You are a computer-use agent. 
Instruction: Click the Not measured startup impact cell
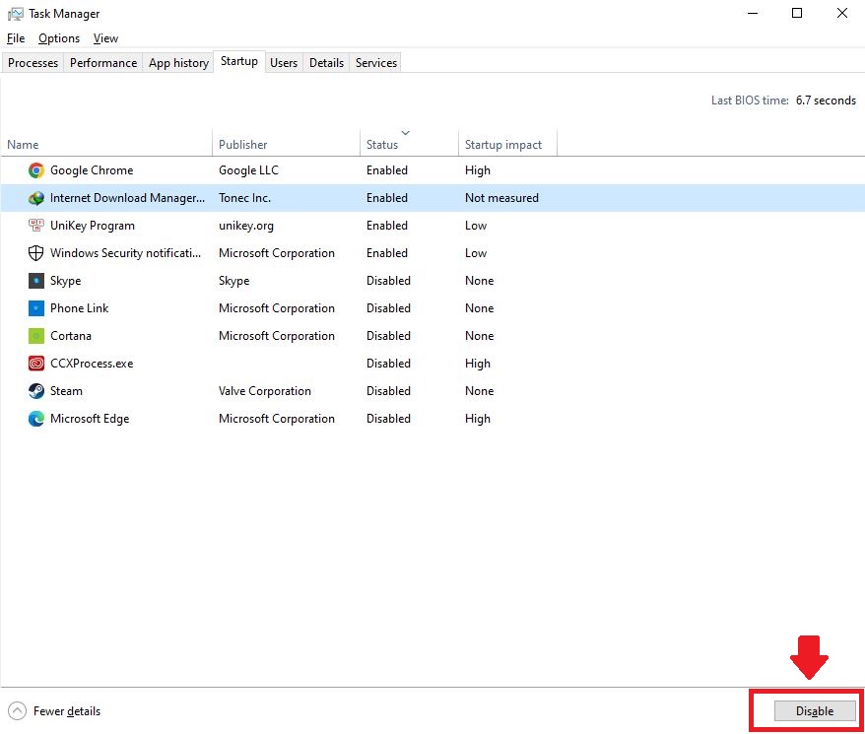[501, 198]
